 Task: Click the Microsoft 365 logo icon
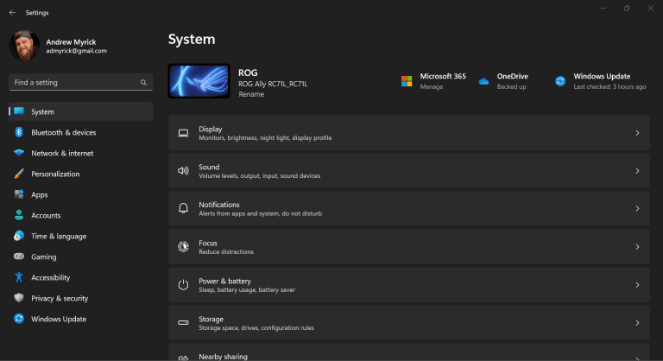point(407,81)
